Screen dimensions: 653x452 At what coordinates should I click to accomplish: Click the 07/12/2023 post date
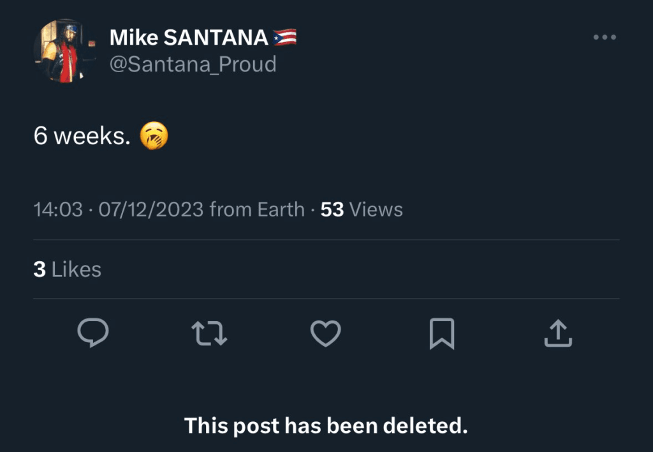tap(151, 209)
